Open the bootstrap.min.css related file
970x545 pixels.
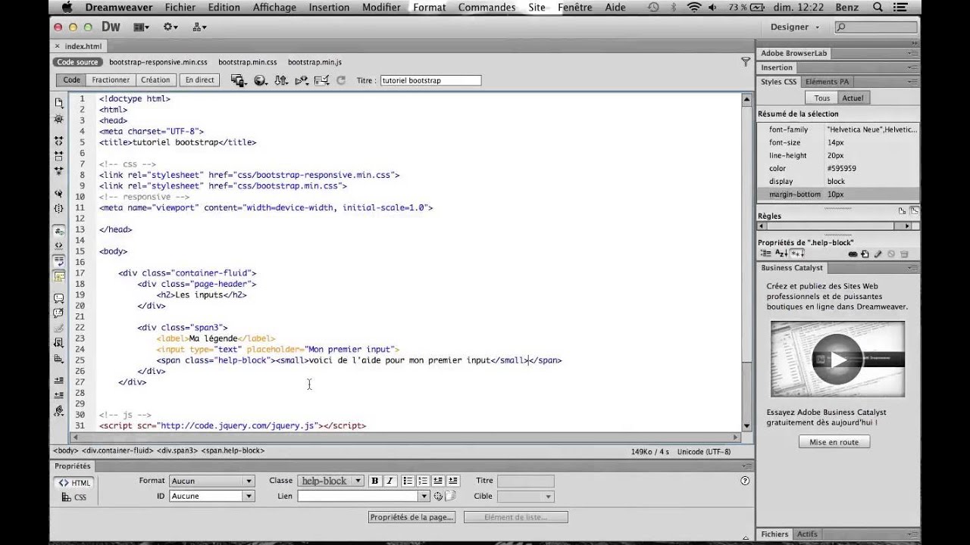(248, 62)
